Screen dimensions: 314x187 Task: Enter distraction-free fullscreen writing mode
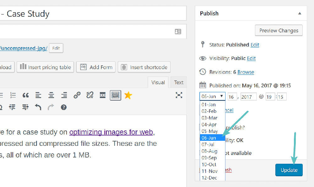(x=179, y=95)
